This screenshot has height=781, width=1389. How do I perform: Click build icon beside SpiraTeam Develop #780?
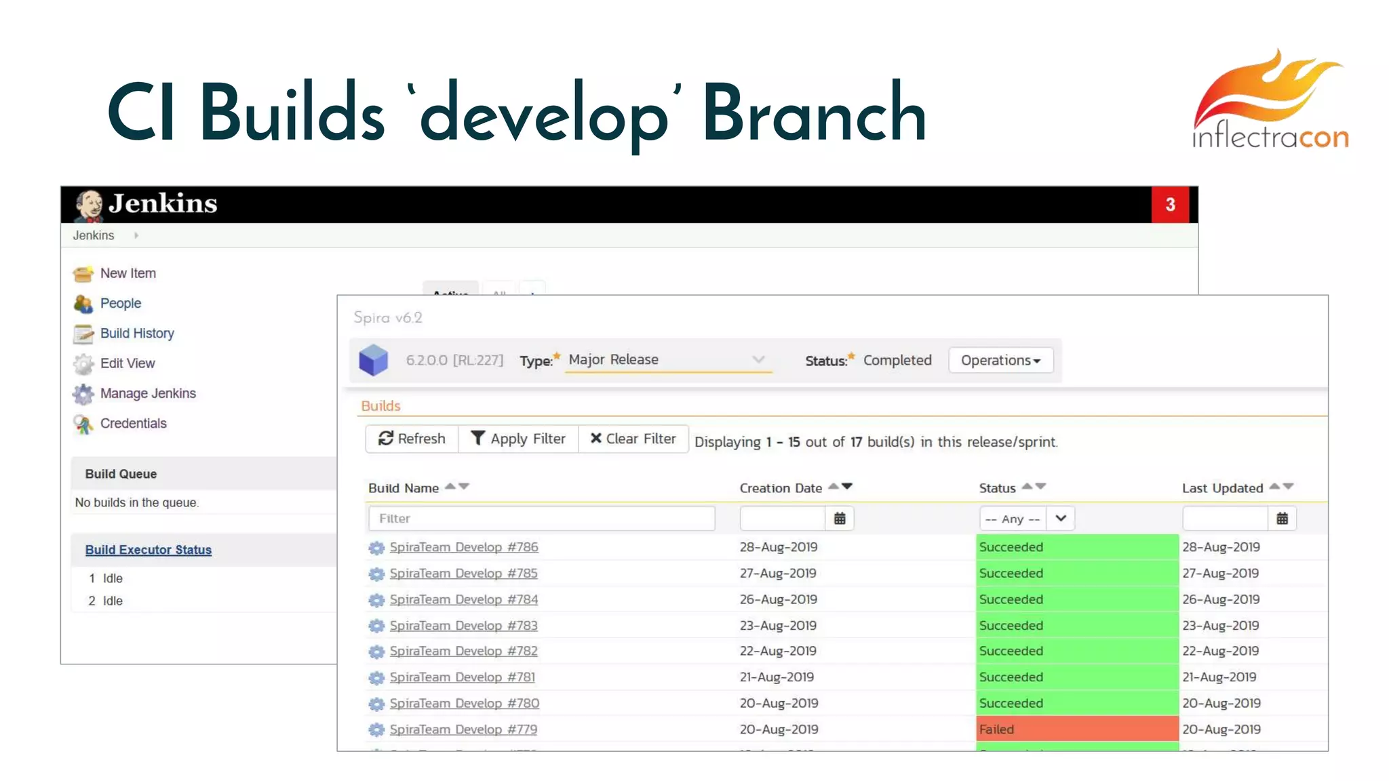376,704
